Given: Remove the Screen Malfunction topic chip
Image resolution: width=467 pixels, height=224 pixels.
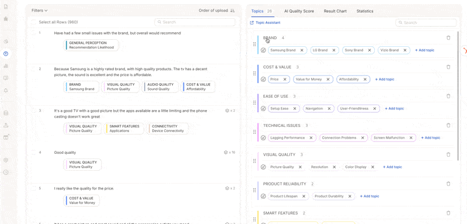Looking at the screenshot, I should click(x=411, y=138).
